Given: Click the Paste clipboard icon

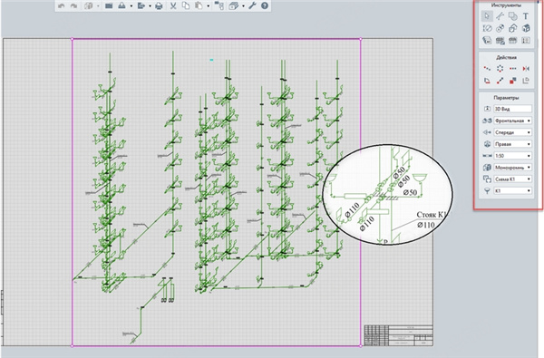Looking at the screenshot, I should (199, 6).
